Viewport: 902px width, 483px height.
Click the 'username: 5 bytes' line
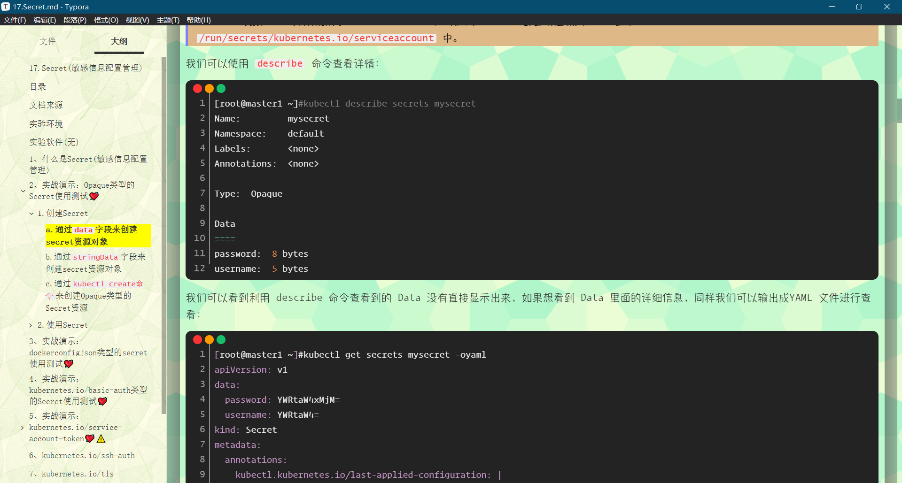pyautogui.click(x=261, y=268)
